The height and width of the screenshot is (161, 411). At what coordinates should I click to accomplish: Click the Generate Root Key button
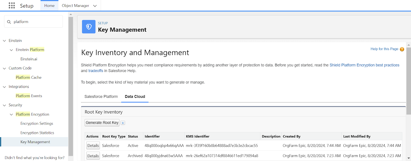(102, 123)
